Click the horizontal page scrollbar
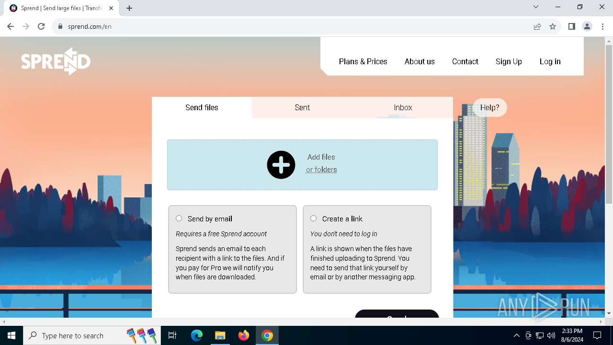The height and width of the screenshot is (345, 613). [x=302, y=322]
